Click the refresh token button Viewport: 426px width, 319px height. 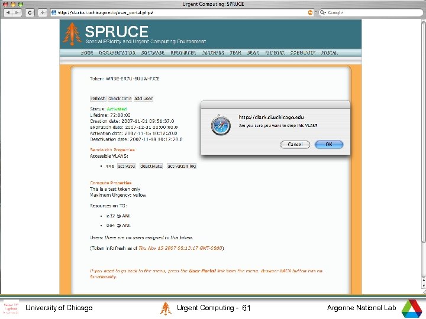(98, 99)
